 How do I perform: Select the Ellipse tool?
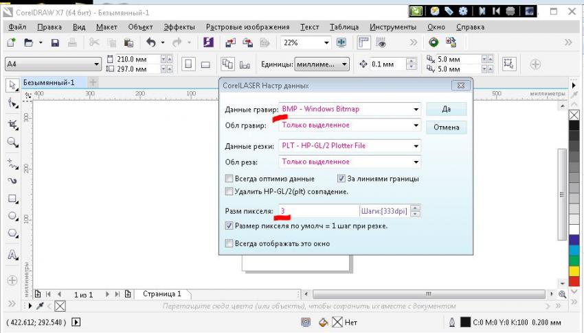(x=12, y=216)
